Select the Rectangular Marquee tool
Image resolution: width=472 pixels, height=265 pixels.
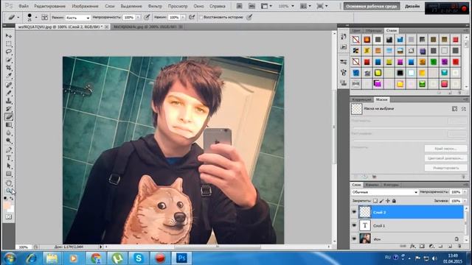(9, 44)
